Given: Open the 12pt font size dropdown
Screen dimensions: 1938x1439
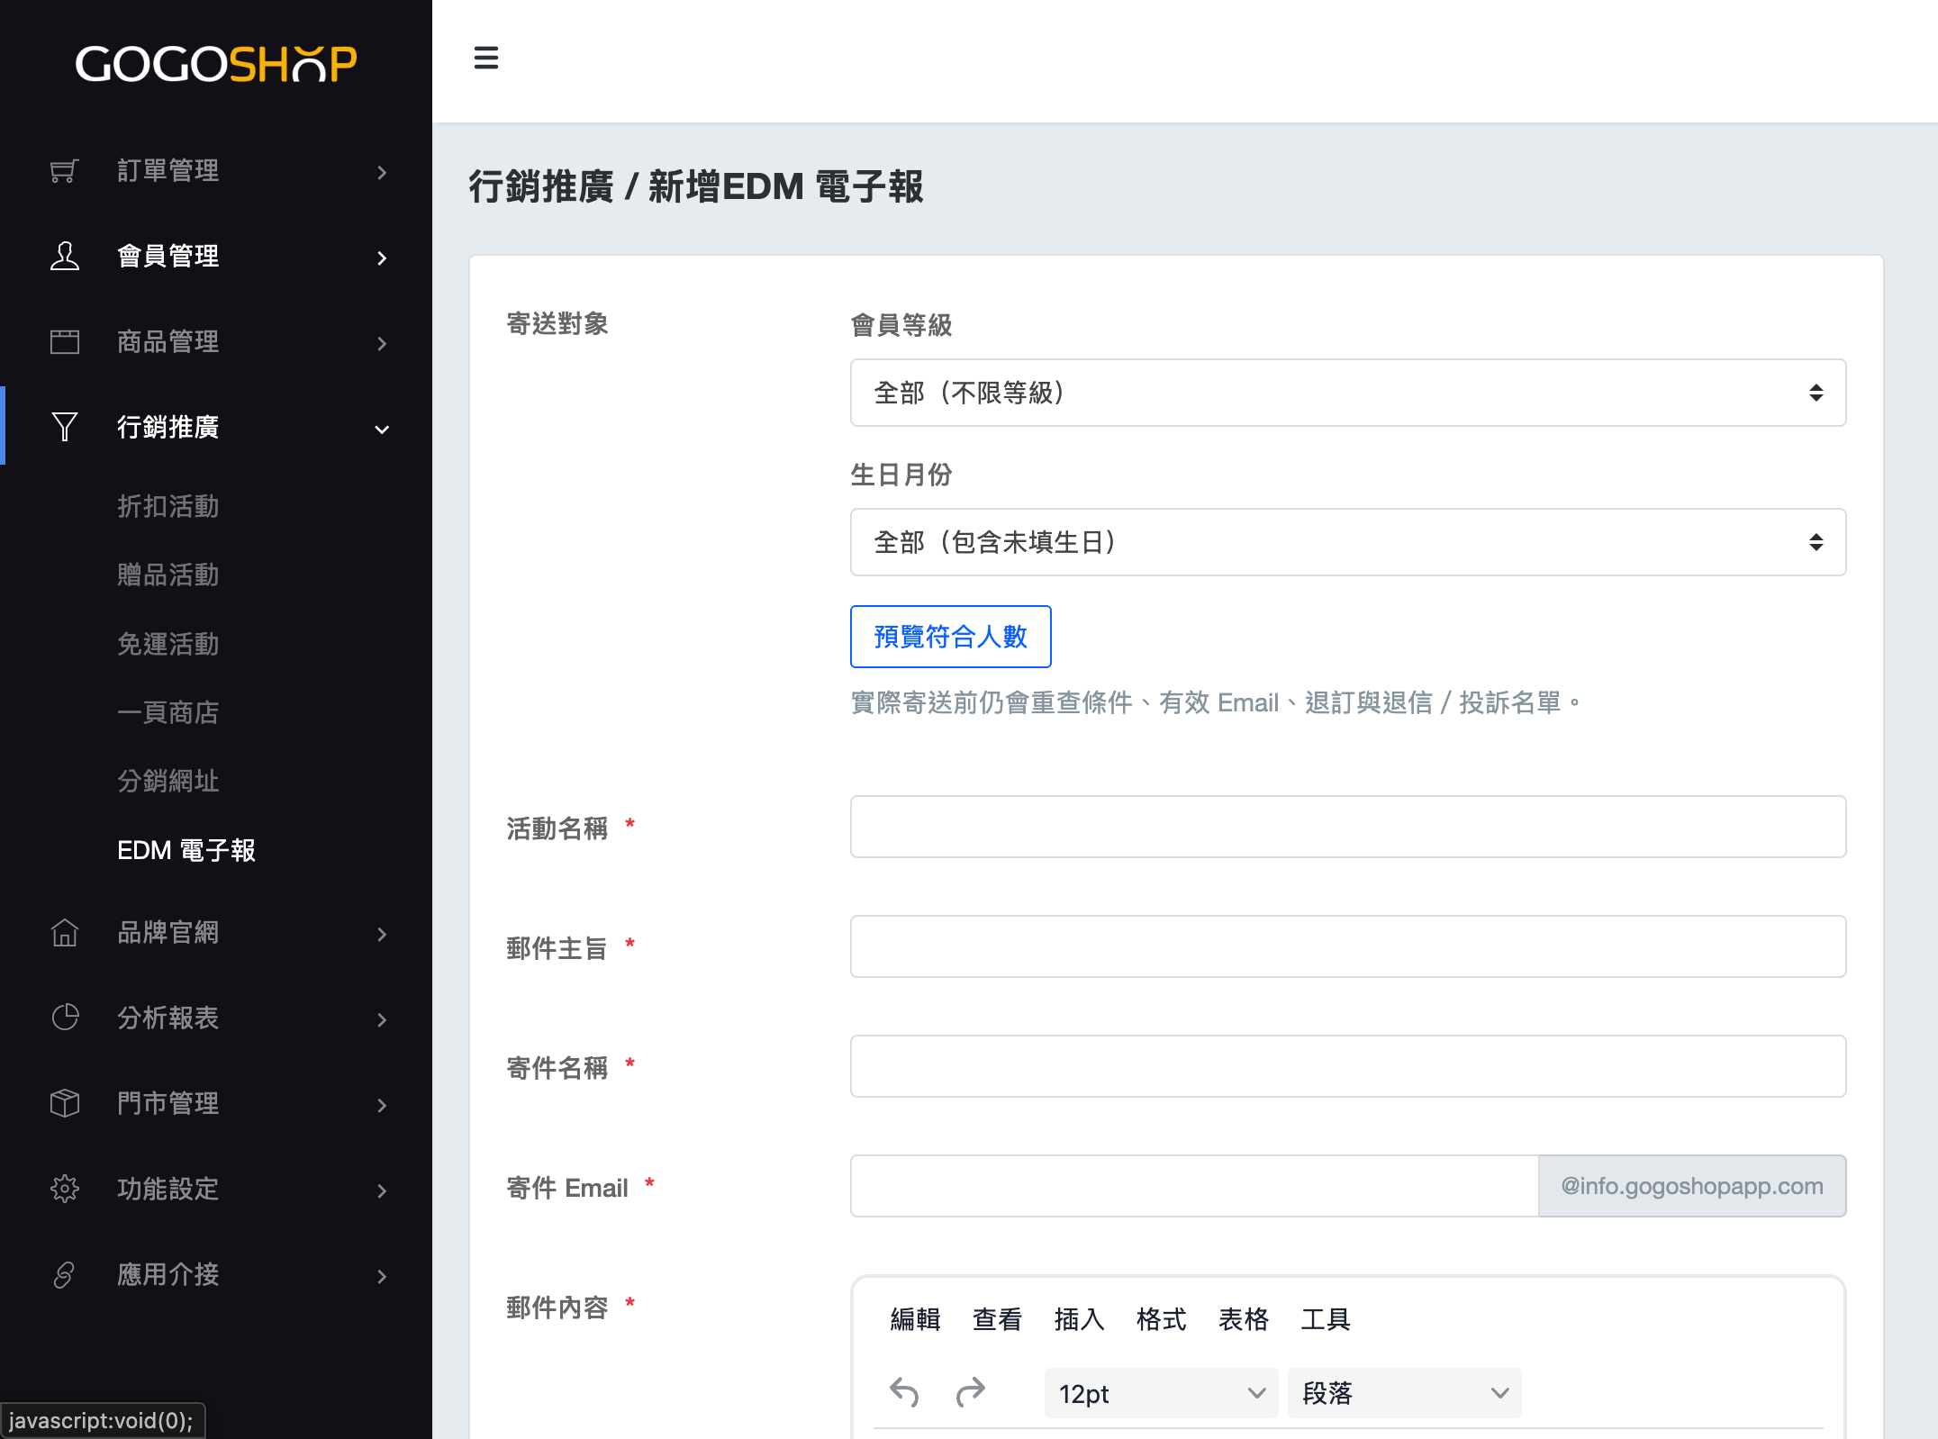Looking at the screenshot, I should (x=1161, y=1393).
